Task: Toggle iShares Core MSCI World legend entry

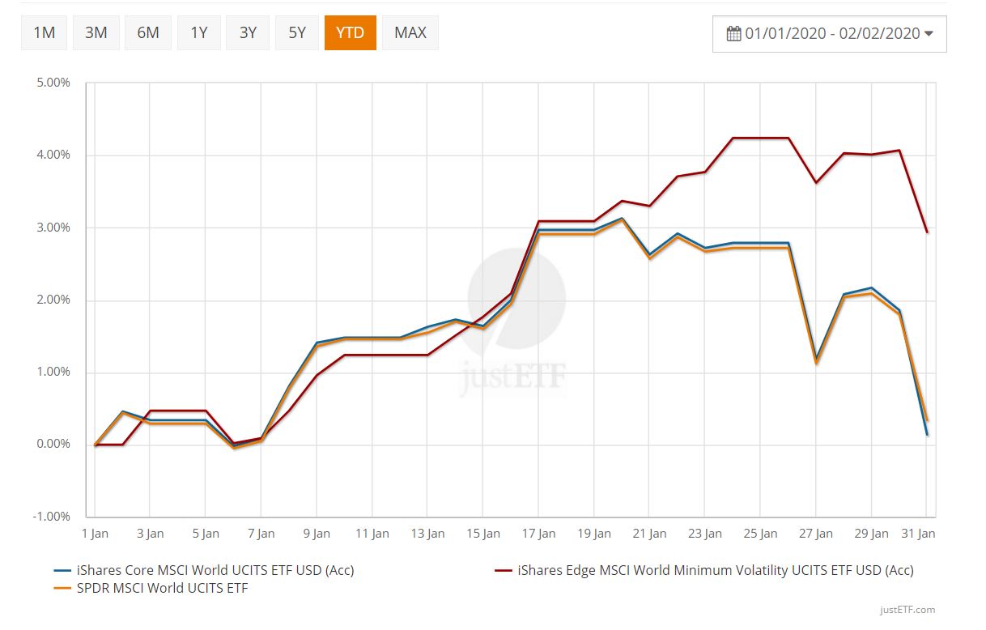Action: tap(204, 570)
